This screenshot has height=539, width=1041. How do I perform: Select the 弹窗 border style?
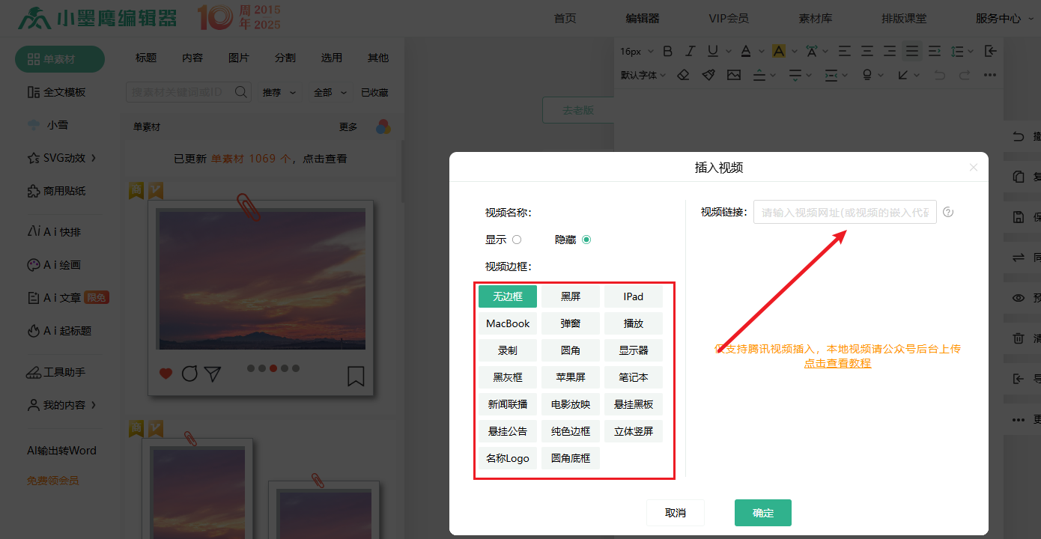[x=571, y=323]
